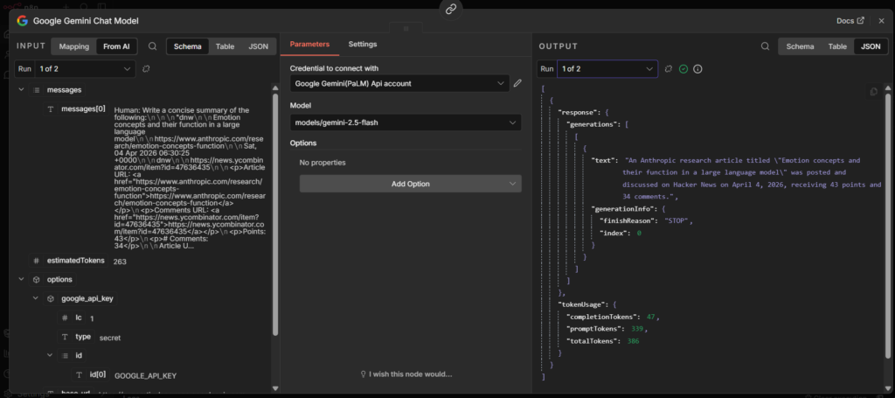The height and width of the screenshot is (398, 895).
Task: Click the Add Option button
Action: [410, 184]
